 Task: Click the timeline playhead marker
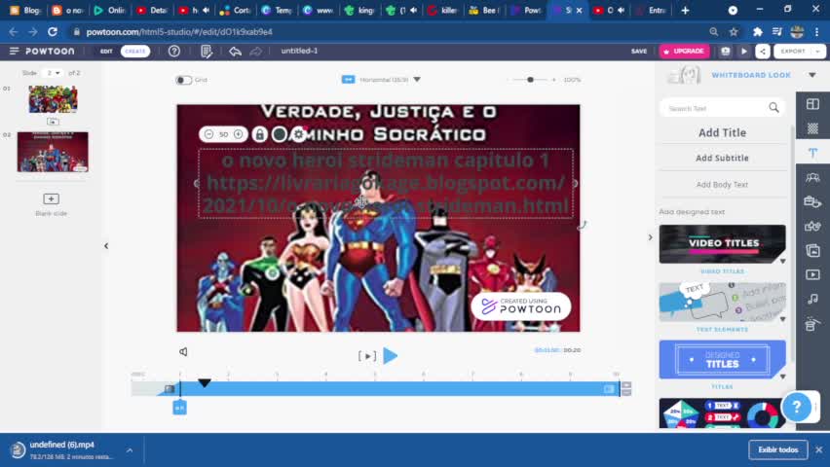click(205, 382)
